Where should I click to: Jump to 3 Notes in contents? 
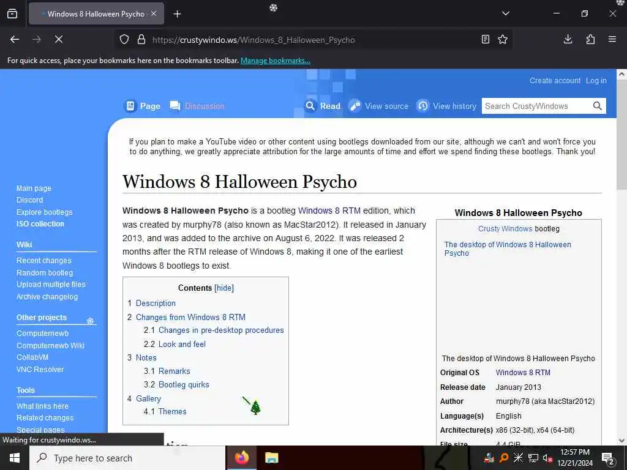pos(142,357)
